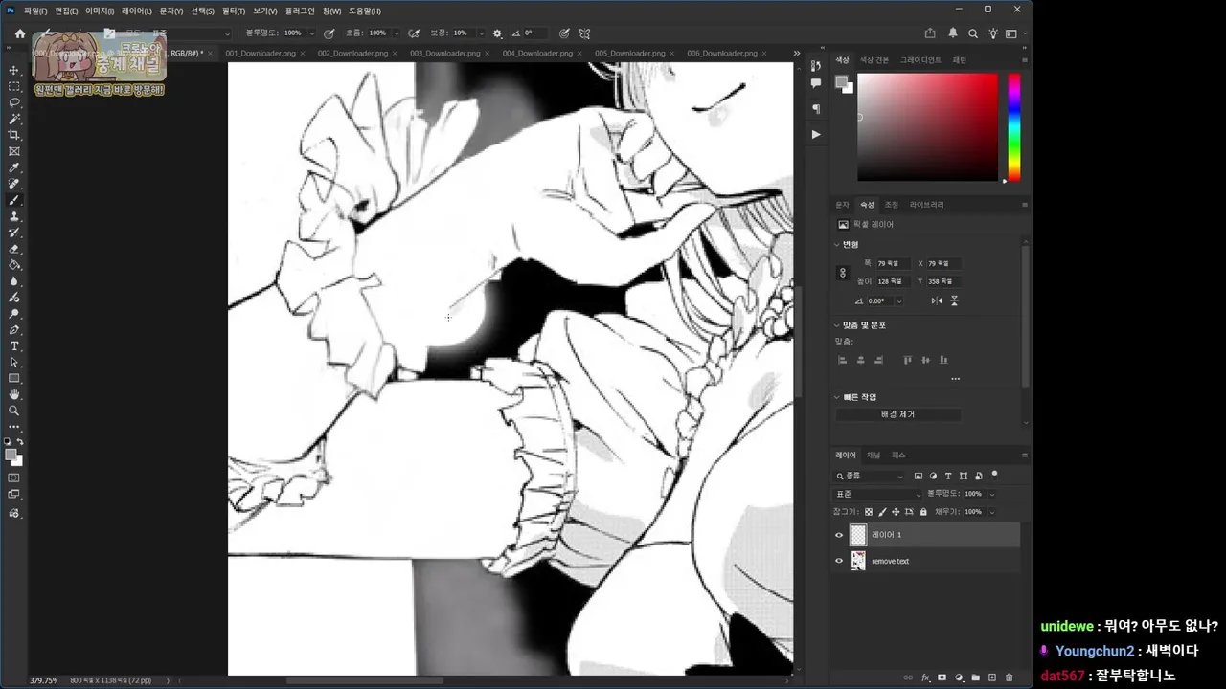
Task: Toggle lock position icon
Action: pos(896,512)
